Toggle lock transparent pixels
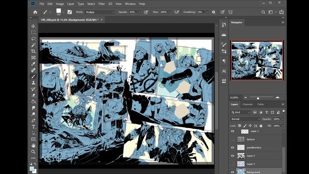The height and width of the screenshot is (174, 309). click(239, 126)
